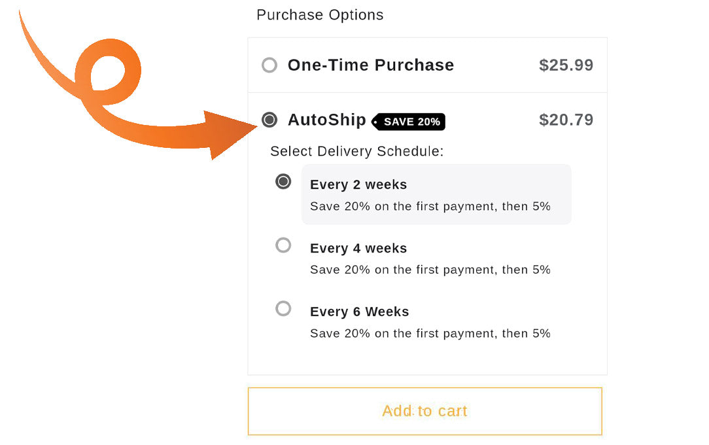Click the AutoShip label text
The width and height of the screenshot is (709, 445).
(327, 120)
